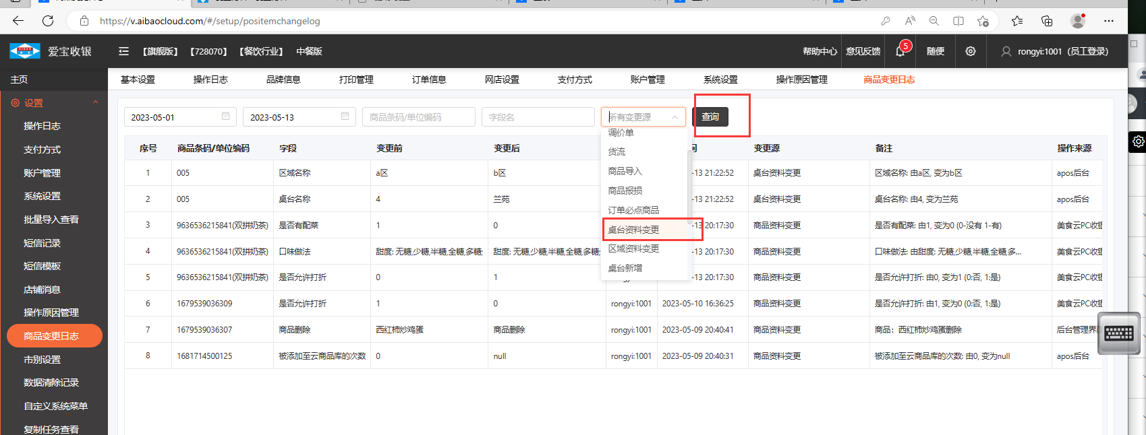Open the 支付方式 top tab
The height and width of the screenshot is (435, 1146).
(575, 79)
